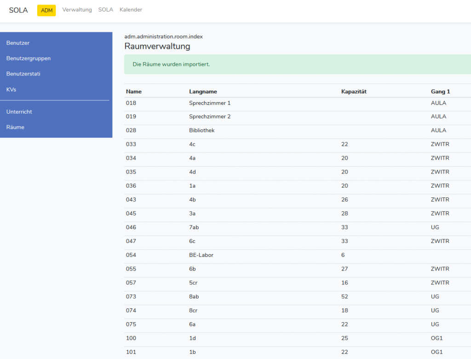
Task: Select the Langname cell '6a'
Action: pos(192,324)
